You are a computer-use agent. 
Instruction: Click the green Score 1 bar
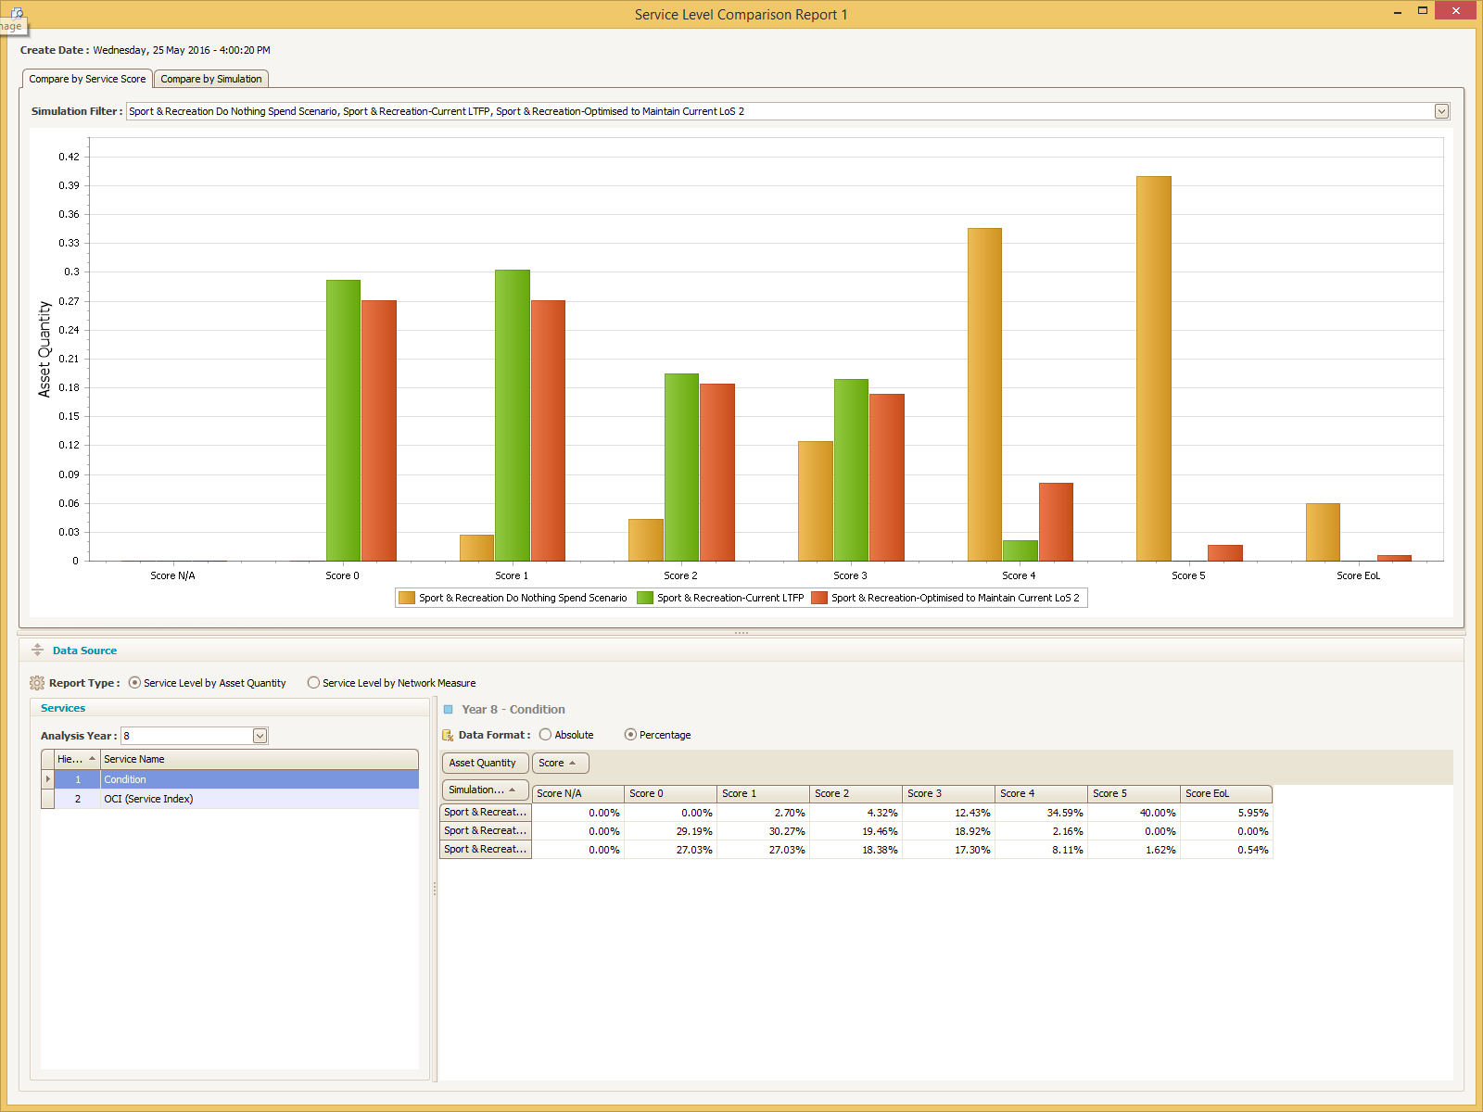[513, 415]
